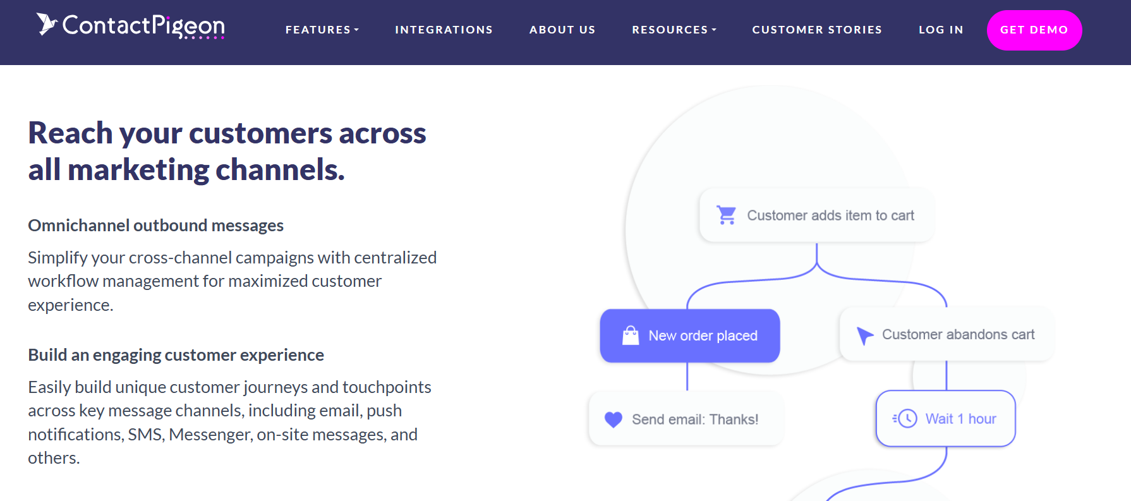1131x501 pixels.
Task: Click the heart icon next to Send email
Action: 614,420
